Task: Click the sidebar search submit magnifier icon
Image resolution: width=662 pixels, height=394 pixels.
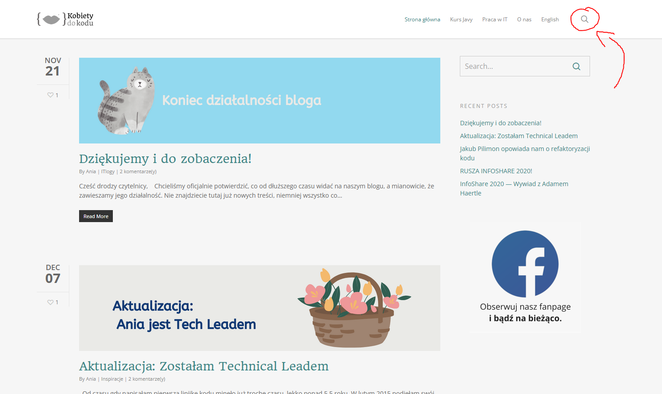Action: 576,66
